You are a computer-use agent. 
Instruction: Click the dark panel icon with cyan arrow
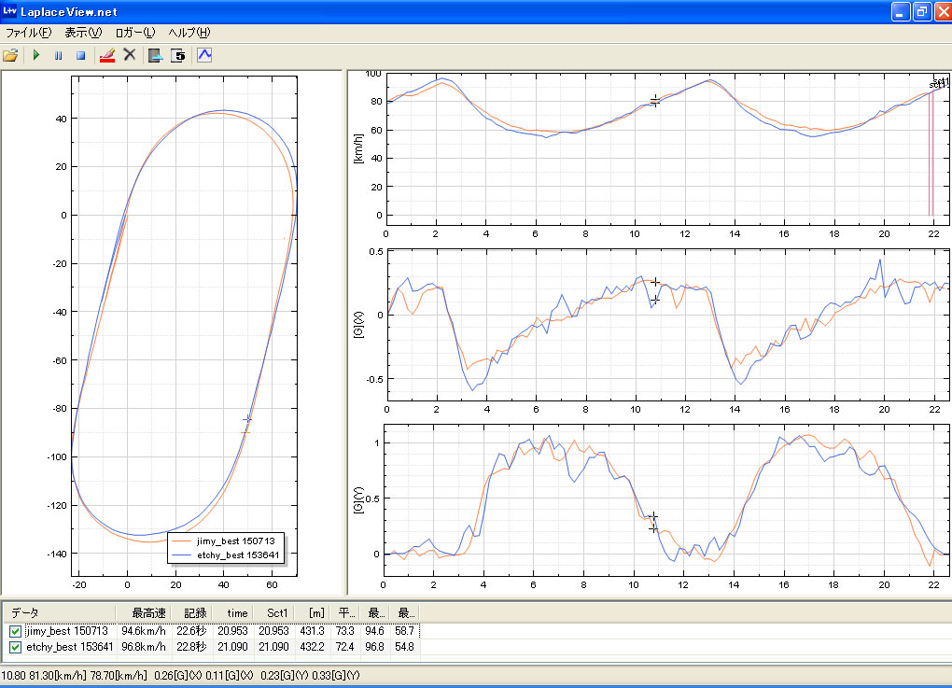point(155,55)
